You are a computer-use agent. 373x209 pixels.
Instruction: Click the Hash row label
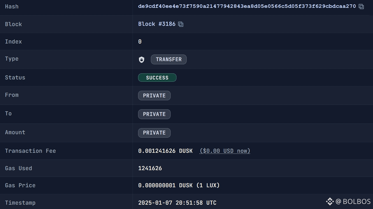(12, 6)
